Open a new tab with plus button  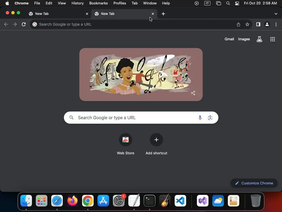click(163, 14)
